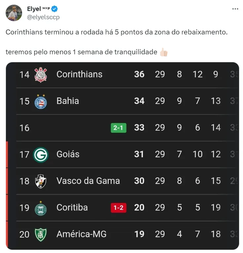243x253 pixels.
Task: Open the three-dot more options menu
Action: (x=235, y=9)
